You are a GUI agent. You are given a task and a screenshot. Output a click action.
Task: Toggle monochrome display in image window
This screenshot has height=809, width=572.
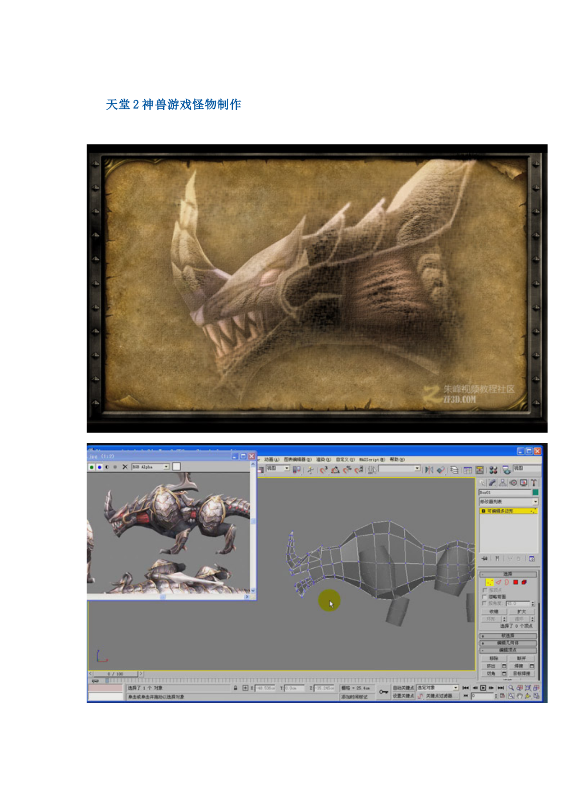115,467
